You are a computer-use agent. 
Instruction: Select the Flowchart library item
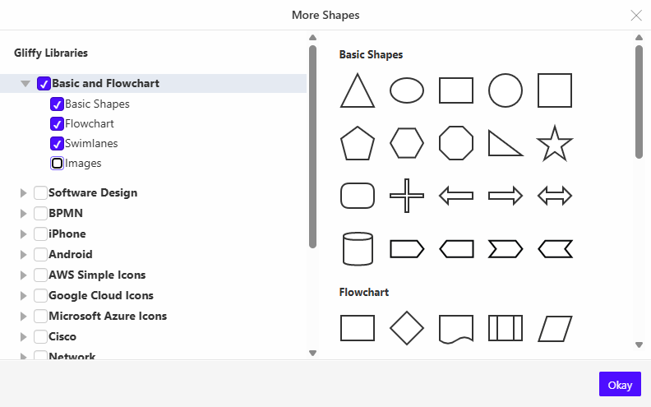coord(90,124)
